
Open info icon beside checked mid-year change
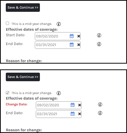coord(59,93)
